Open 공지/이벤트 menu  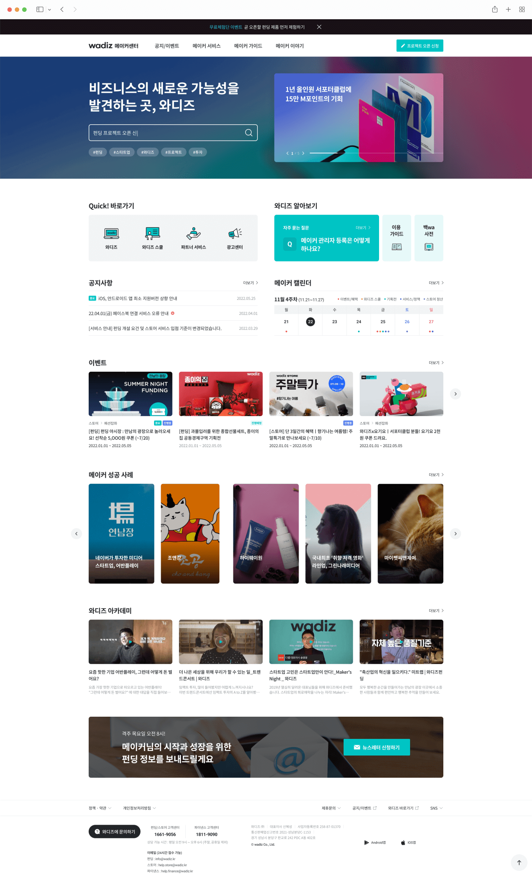[167, 46]
